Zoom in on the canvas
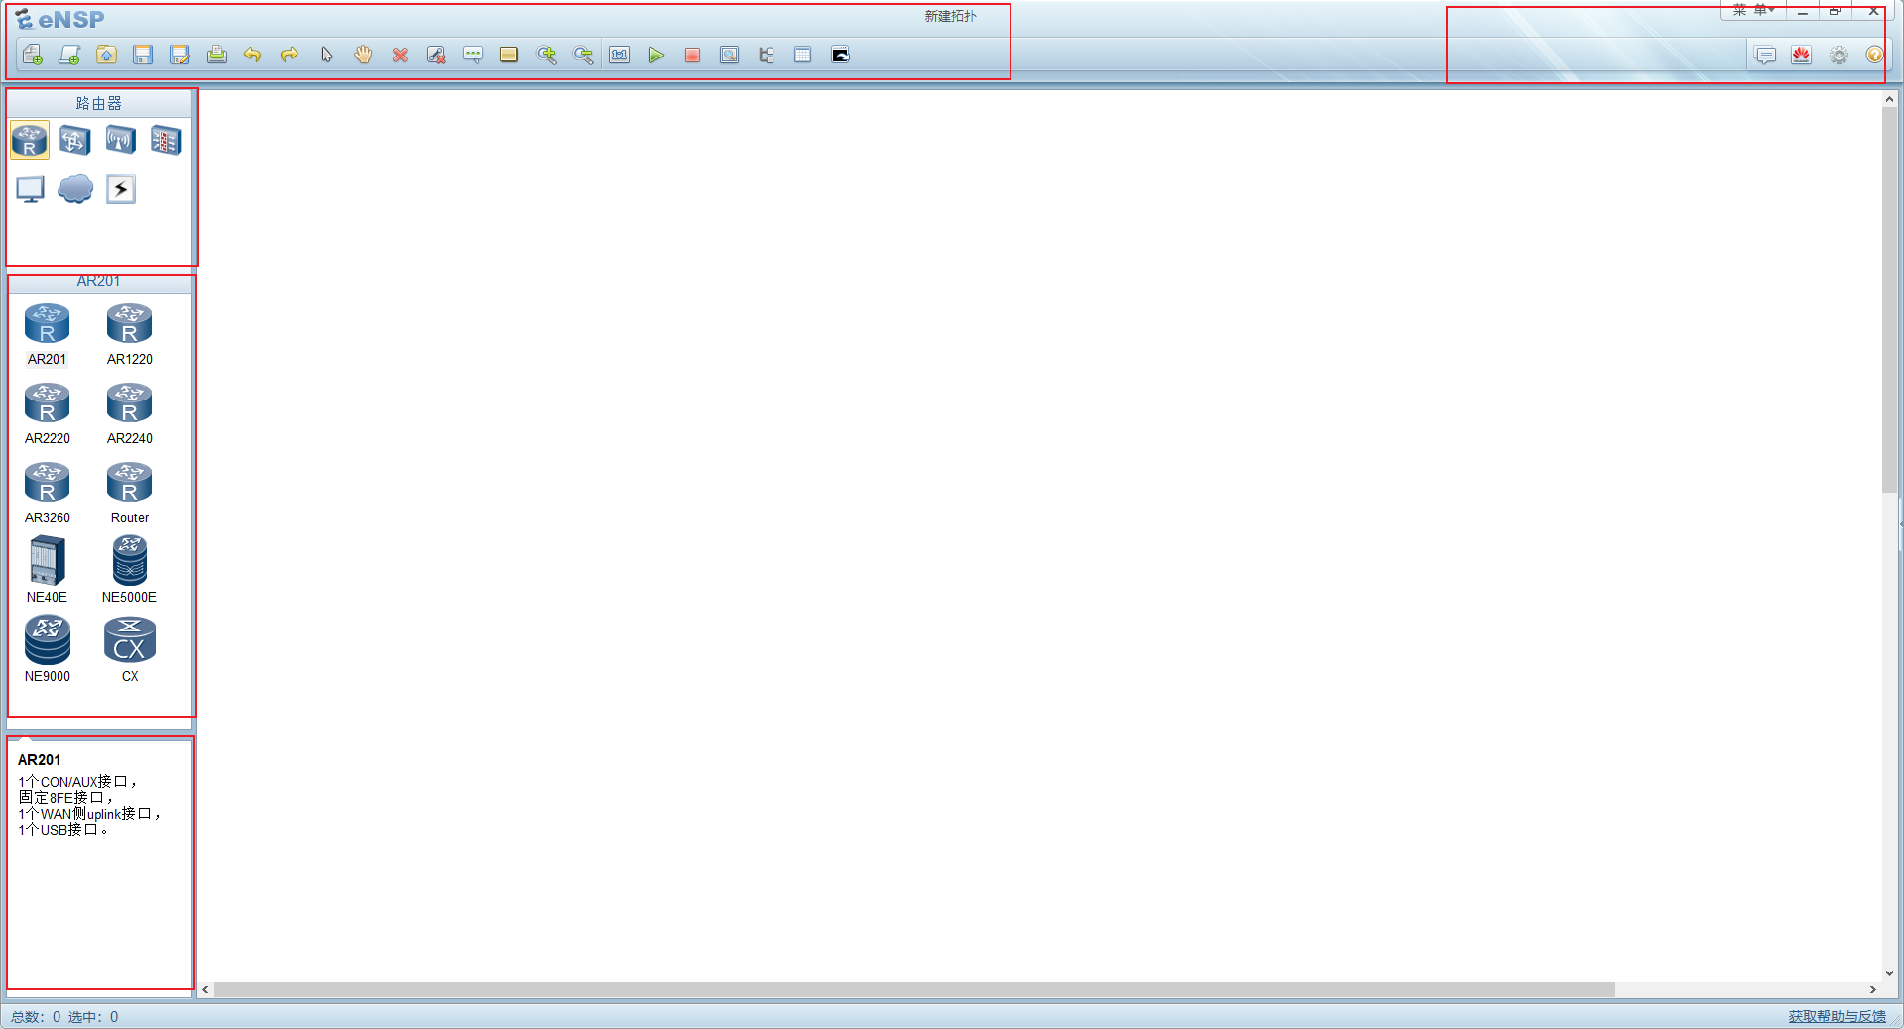The height and width of the screenshot is (1029, 1904). click(x=546, y=56)
